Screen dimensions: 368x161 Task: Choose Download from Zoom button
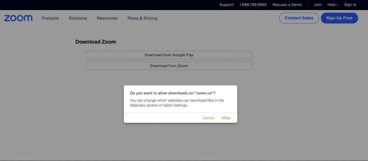tap(169, 66)
